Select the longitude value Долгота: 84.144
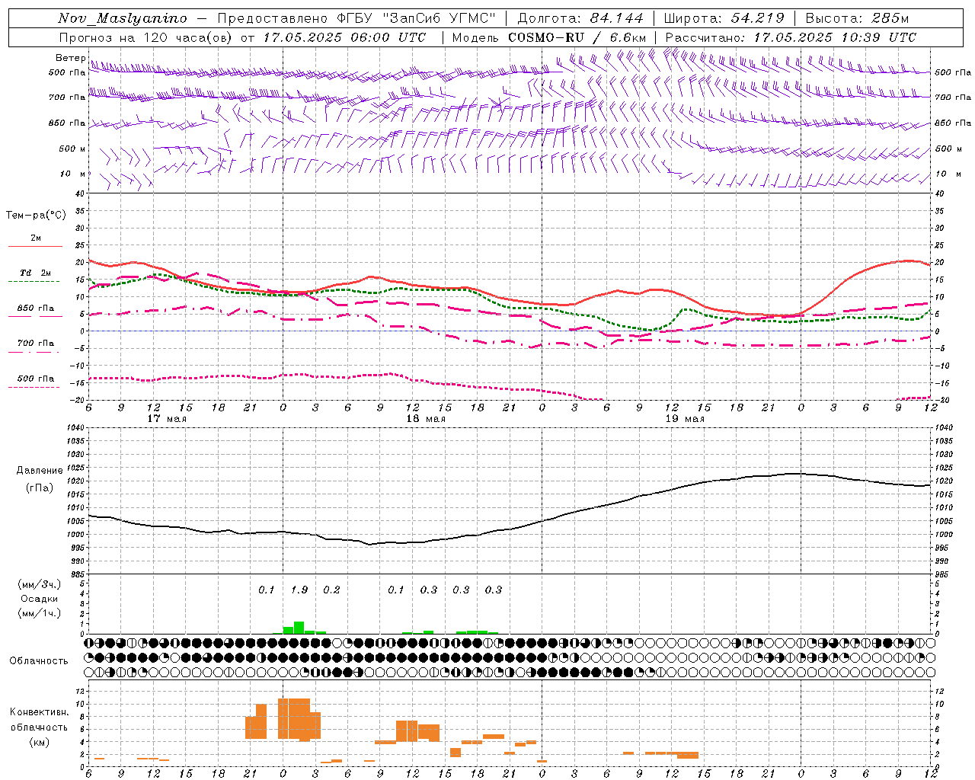The width and height of the screenshot is (975, 780). [x=580, y=19]
